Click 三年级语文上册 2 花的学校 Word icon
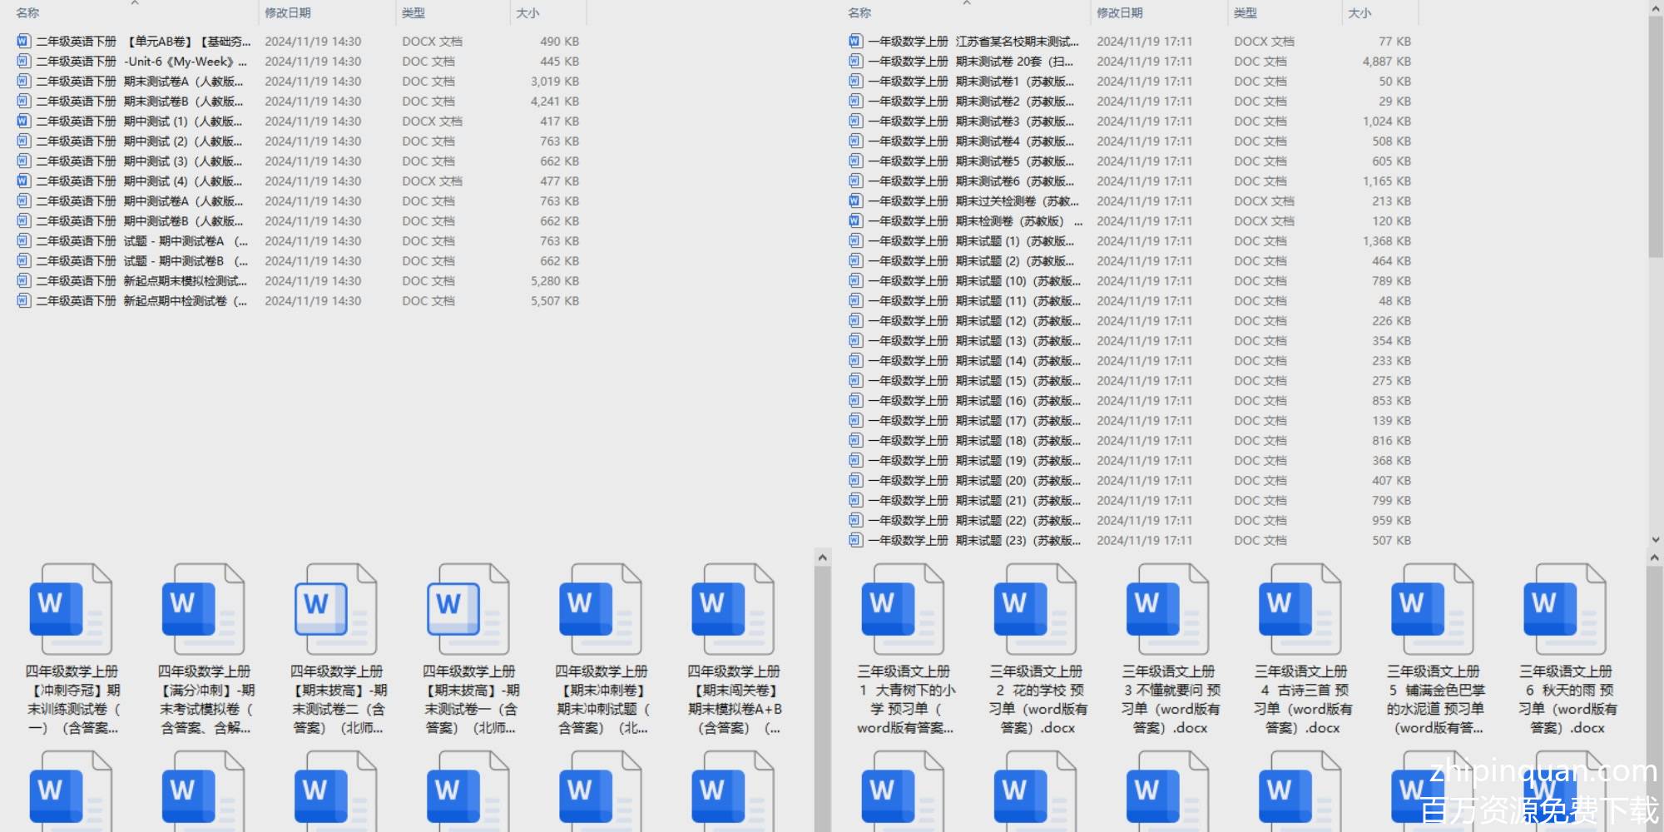Screen dimensions: 1664x832 point(1035,609)
